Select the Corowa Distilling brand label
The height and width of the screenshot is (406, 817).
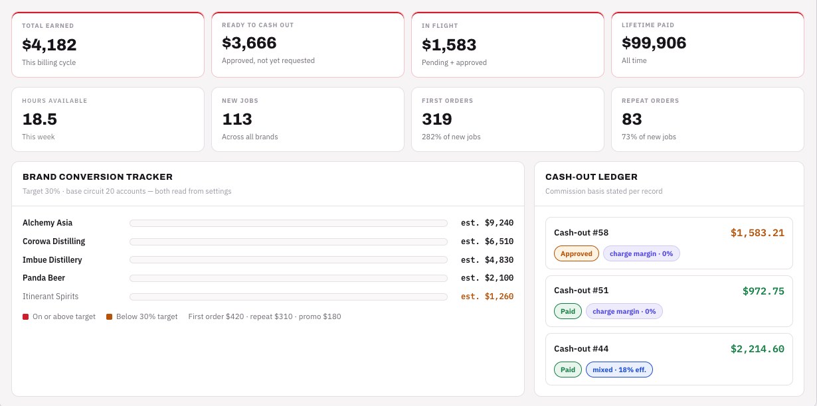pos(54,241)
